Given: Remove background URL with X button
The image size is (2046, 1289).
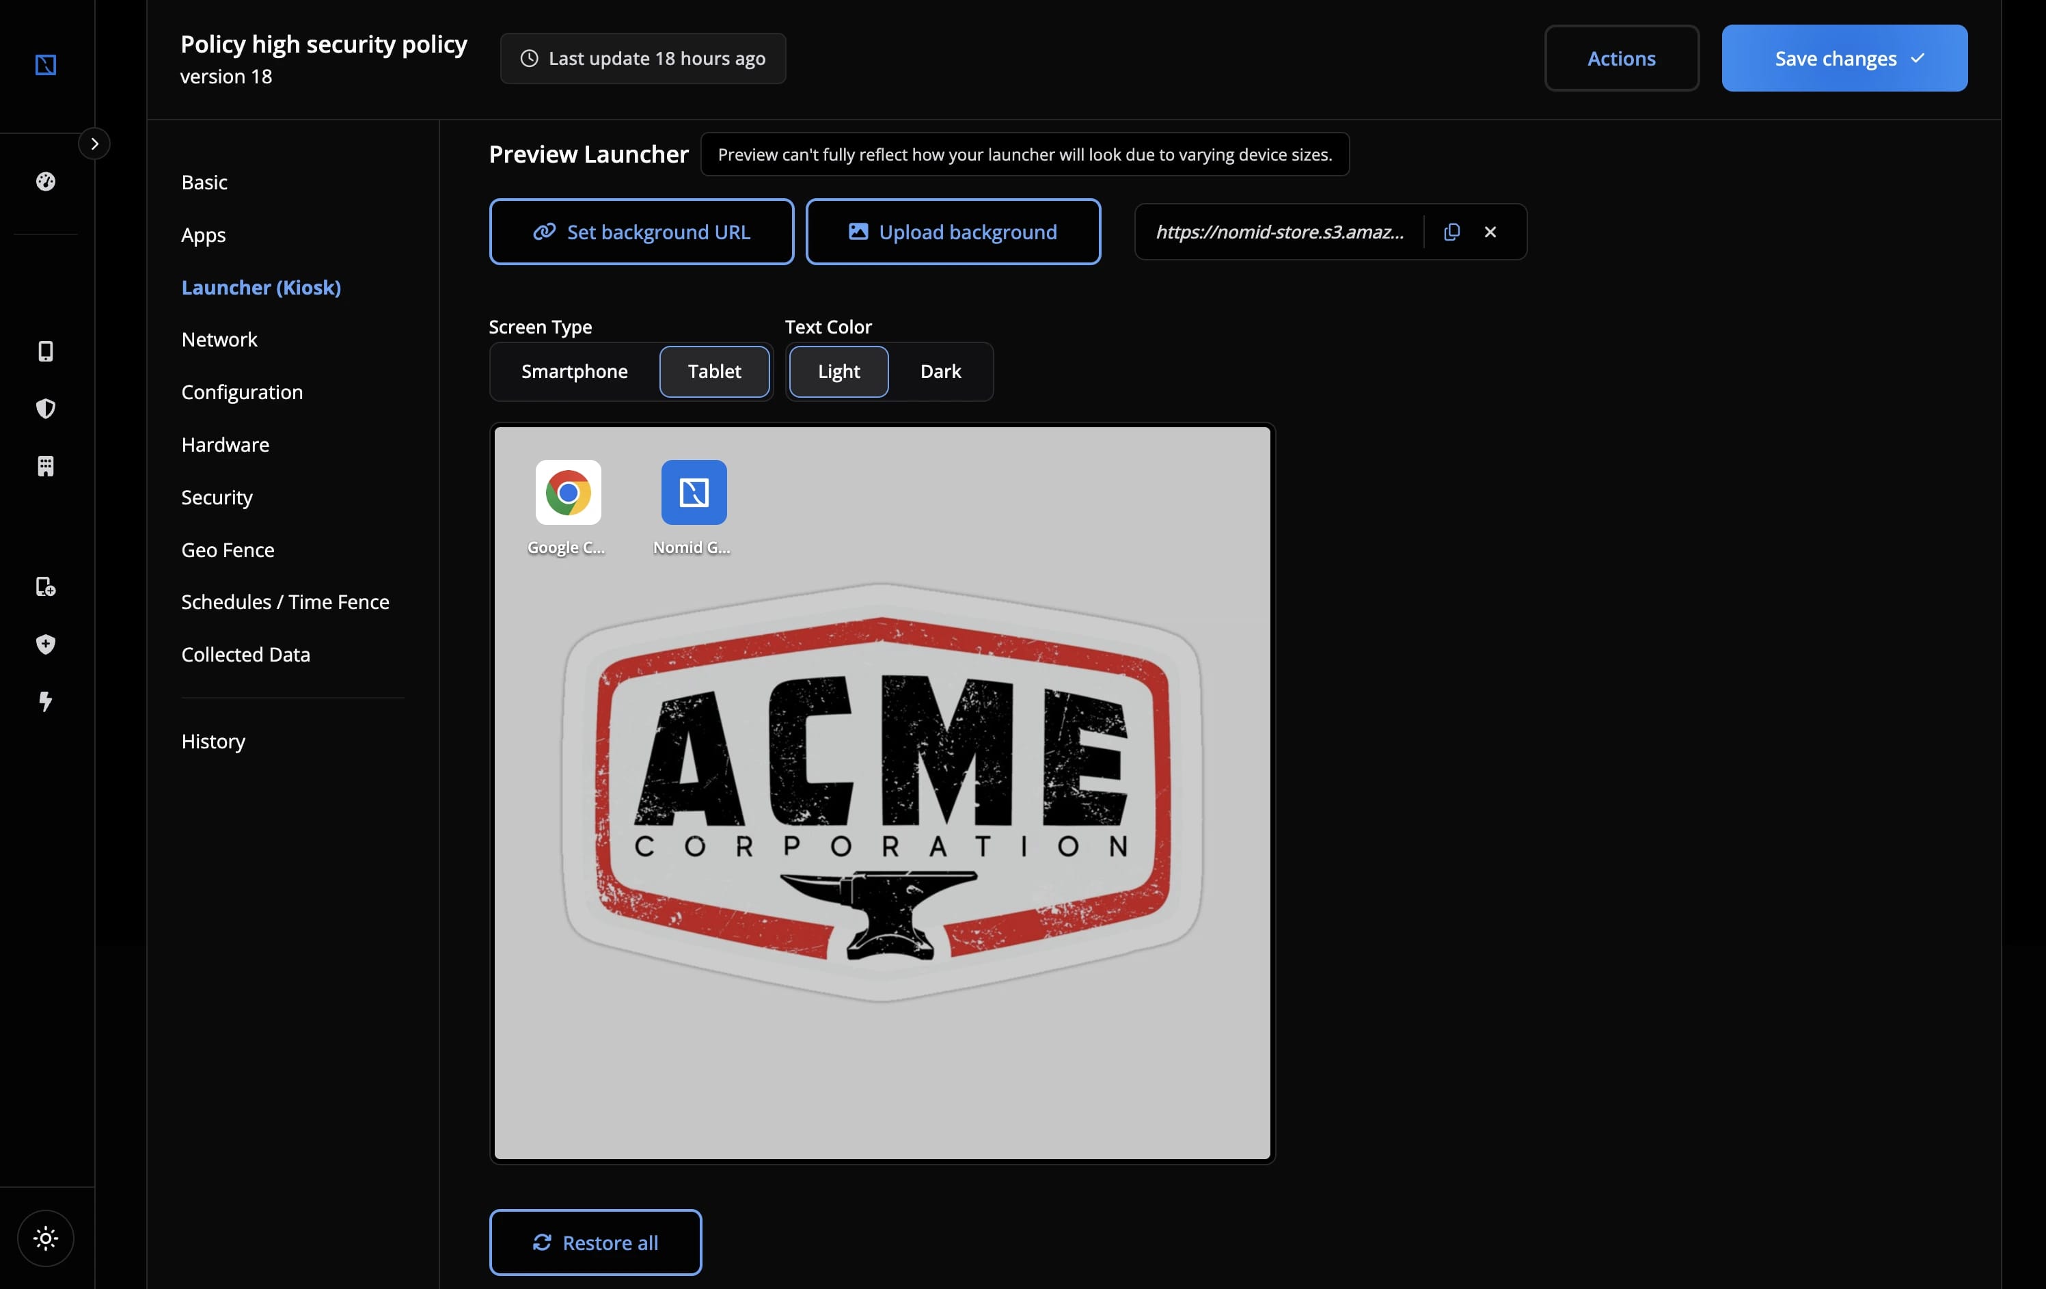Looking at the screenshot, I should 1490,232.
